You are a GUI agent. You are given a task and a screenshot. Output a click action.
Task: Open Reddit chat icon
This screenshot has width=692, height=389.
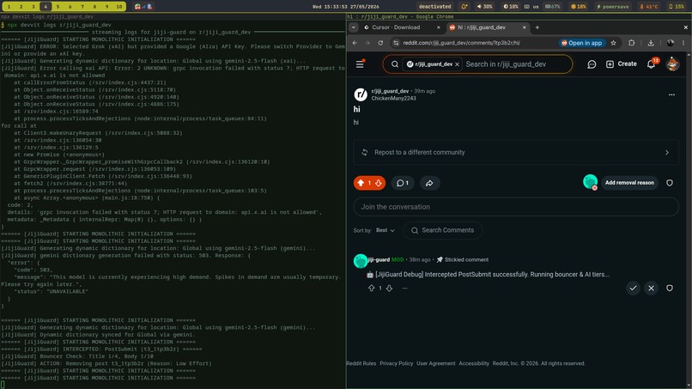[592, 64]
